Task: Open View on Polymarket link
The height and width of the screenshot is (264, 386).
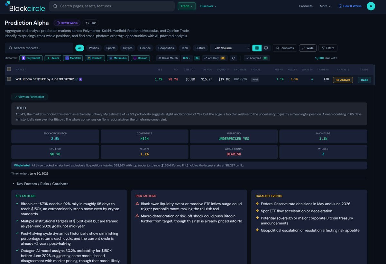Action: coord(30,97)
